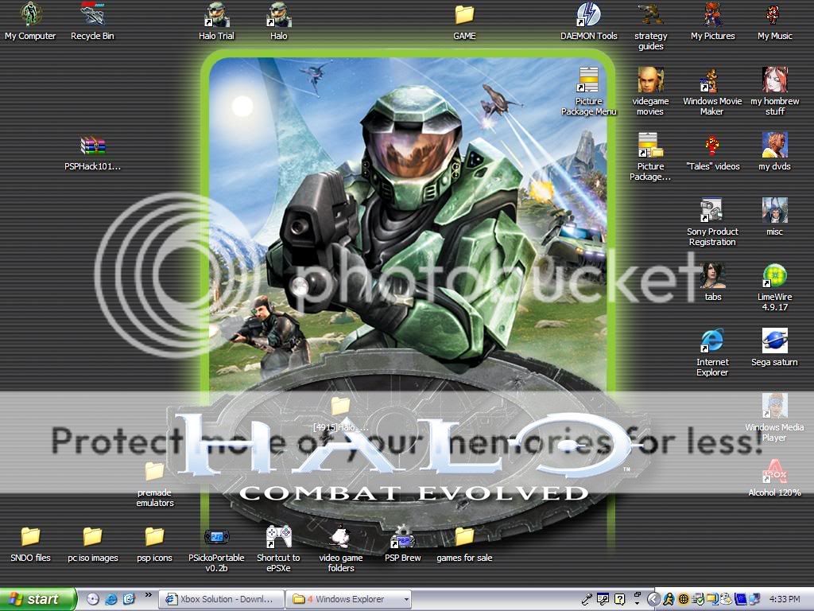The image size is (814, 611).
Task: Select the PSPHack101 archive icon
Action: (x=93, y=146)
